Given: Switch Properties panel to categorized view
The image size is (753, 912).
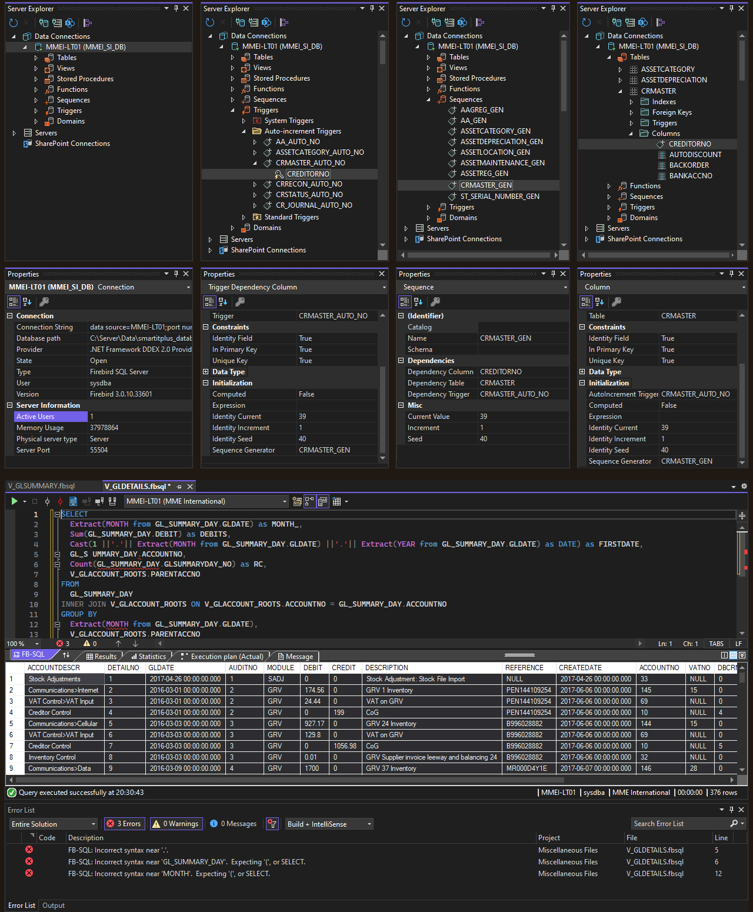Looking at the screenshot, I should (13, 301).
